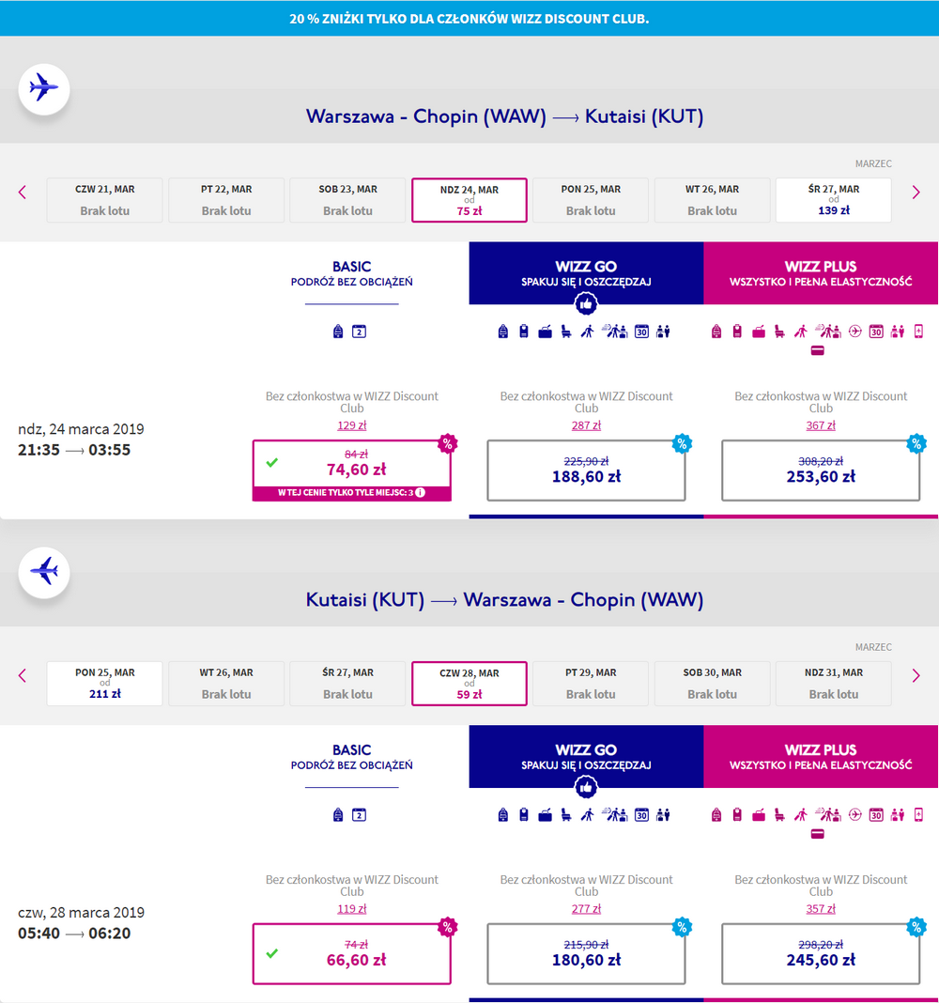Click outbound WIZZ GO sitting-together people icon
Viewport: 939px width, 1003px height.
point(663,332)
